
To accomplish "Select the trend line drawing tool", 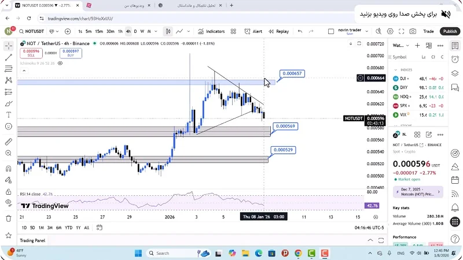I will [x=8, y=57].
